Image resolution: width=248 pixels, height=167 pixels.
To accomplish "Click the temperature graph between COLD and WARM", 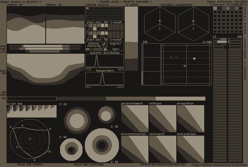I will [105, 79].
